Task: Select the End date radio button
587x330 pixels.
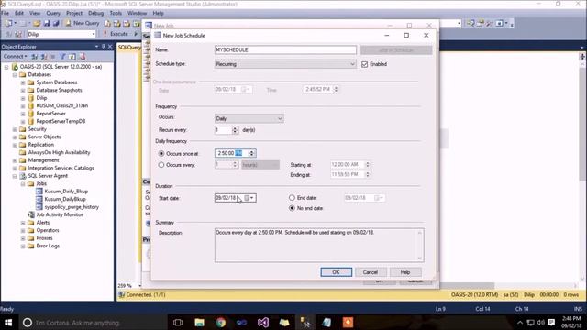Action: click(292, 198)
